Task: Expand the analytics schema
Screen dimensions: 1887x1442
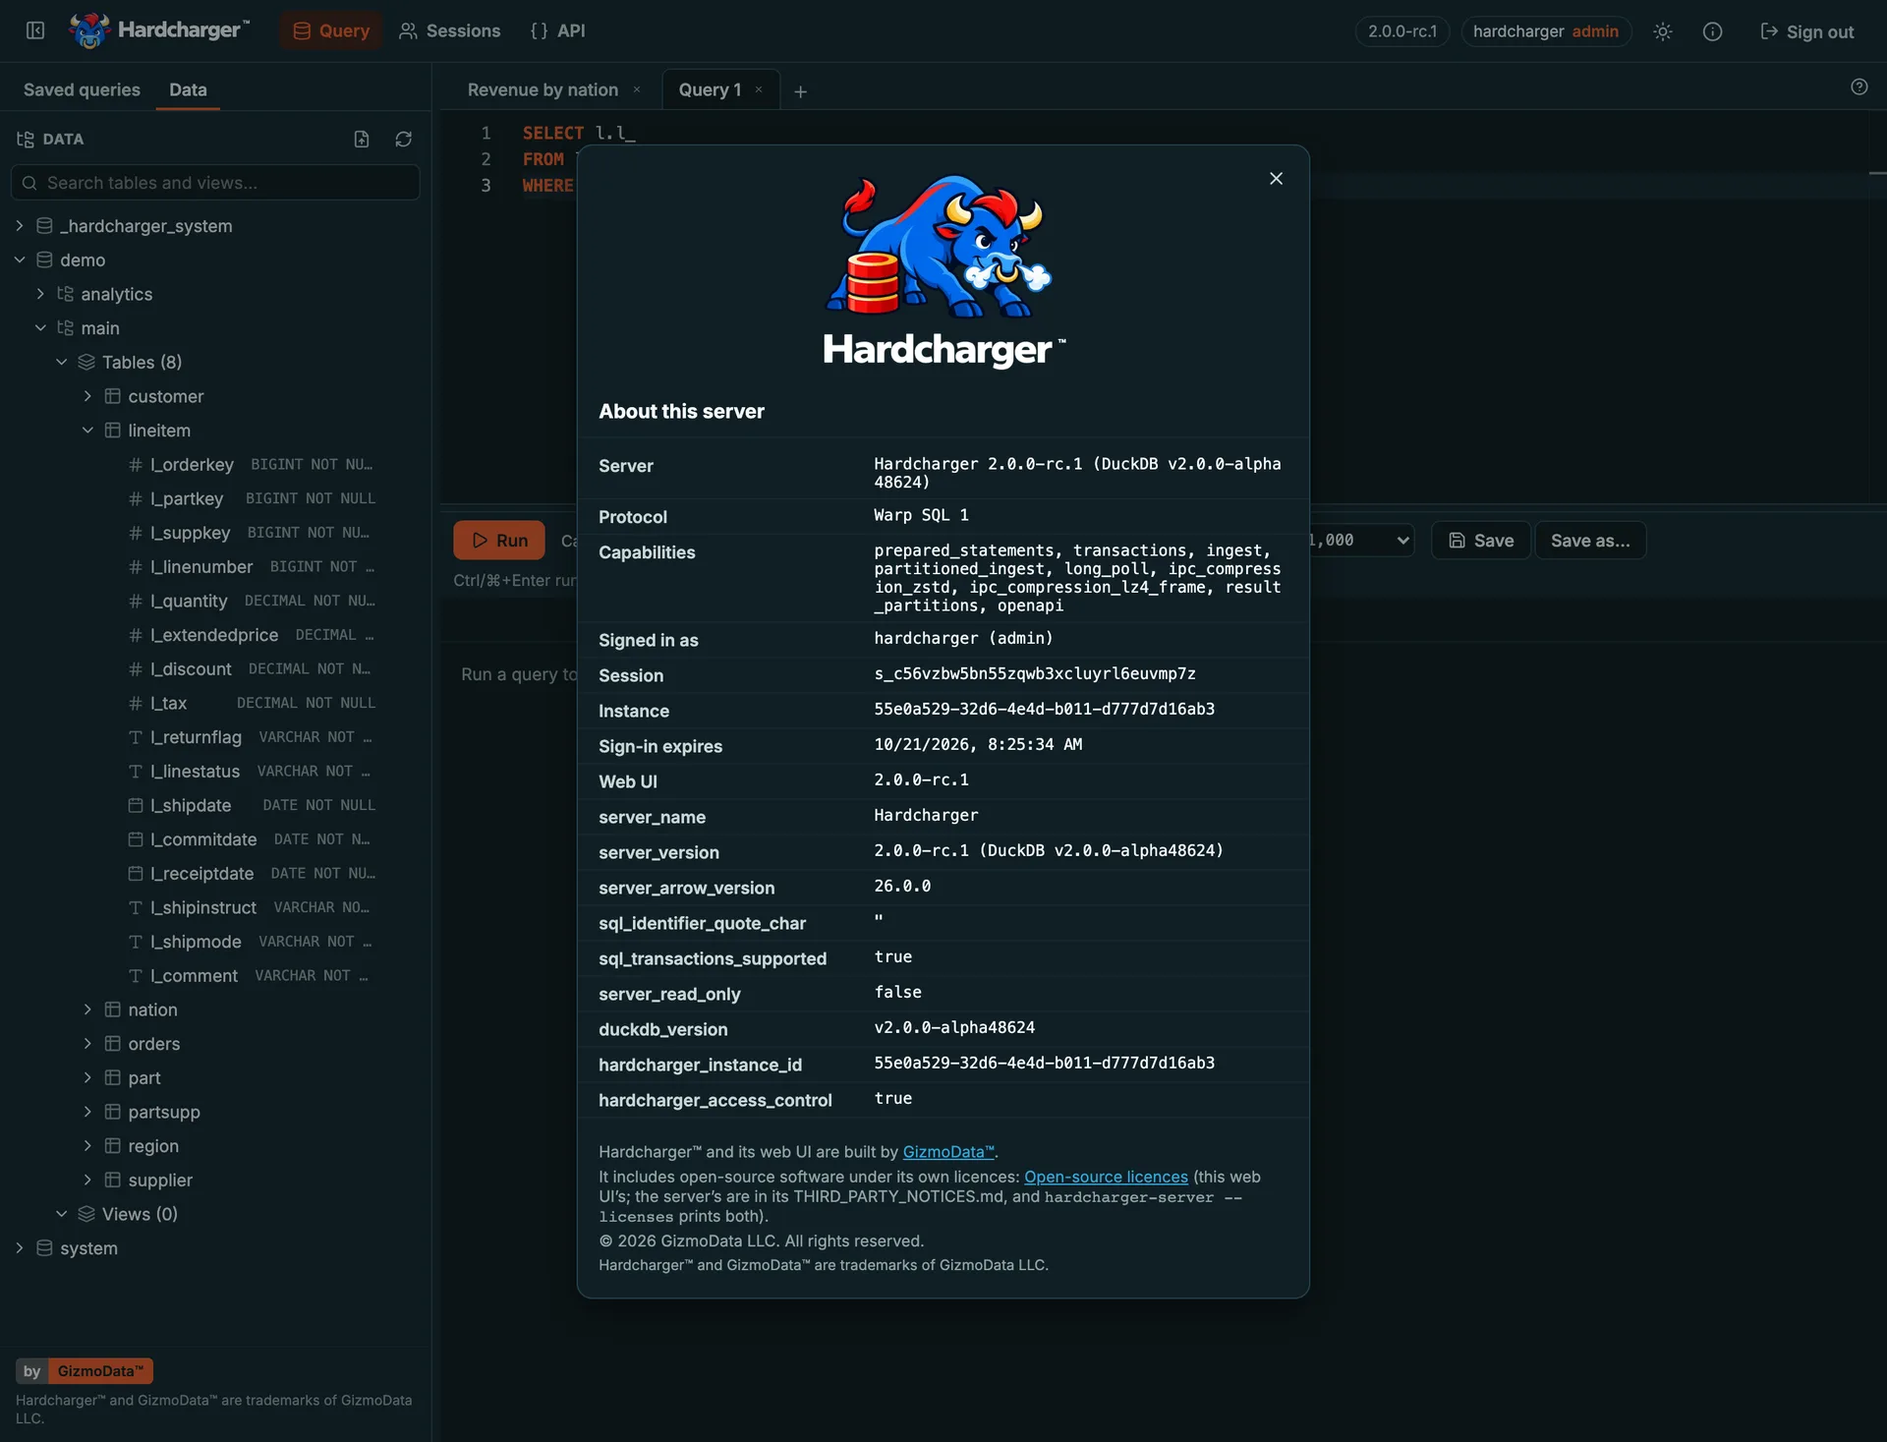Action: tap(40, 294)
